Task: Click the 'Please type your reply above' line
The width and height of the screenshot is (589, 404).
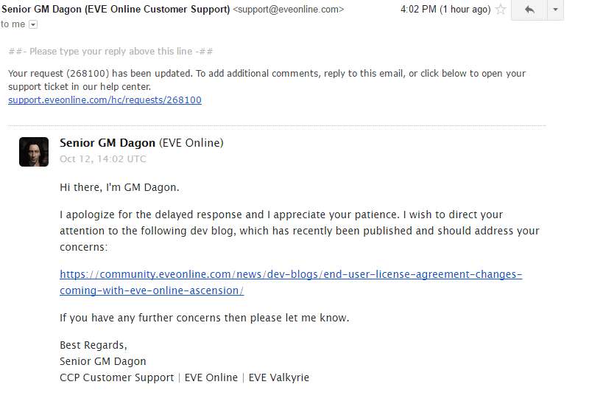Action: (111, 52)
